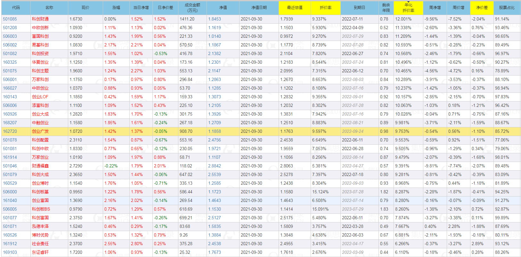Image resolution: width=521 pixels, height=257 pixels.
Task: Open the 创业广发 fund link
Action: [x=40, y=132]
